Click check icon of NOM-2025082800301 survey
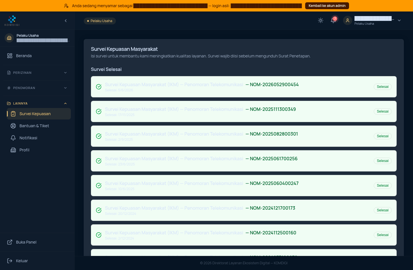This screenshot has width=413, height=270. [99, 136]
